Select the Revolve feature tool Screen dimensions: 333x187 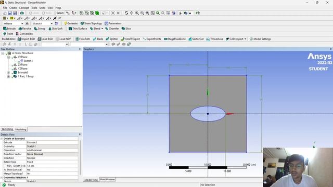(x=25, y=29)
